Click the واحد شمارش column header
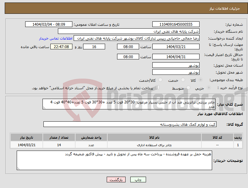 point(91,137)
